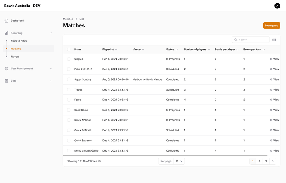This screenshot has height=183, width=286.
Task: Click the horizontal table scrollbar
Action: (x=165, y=155)
